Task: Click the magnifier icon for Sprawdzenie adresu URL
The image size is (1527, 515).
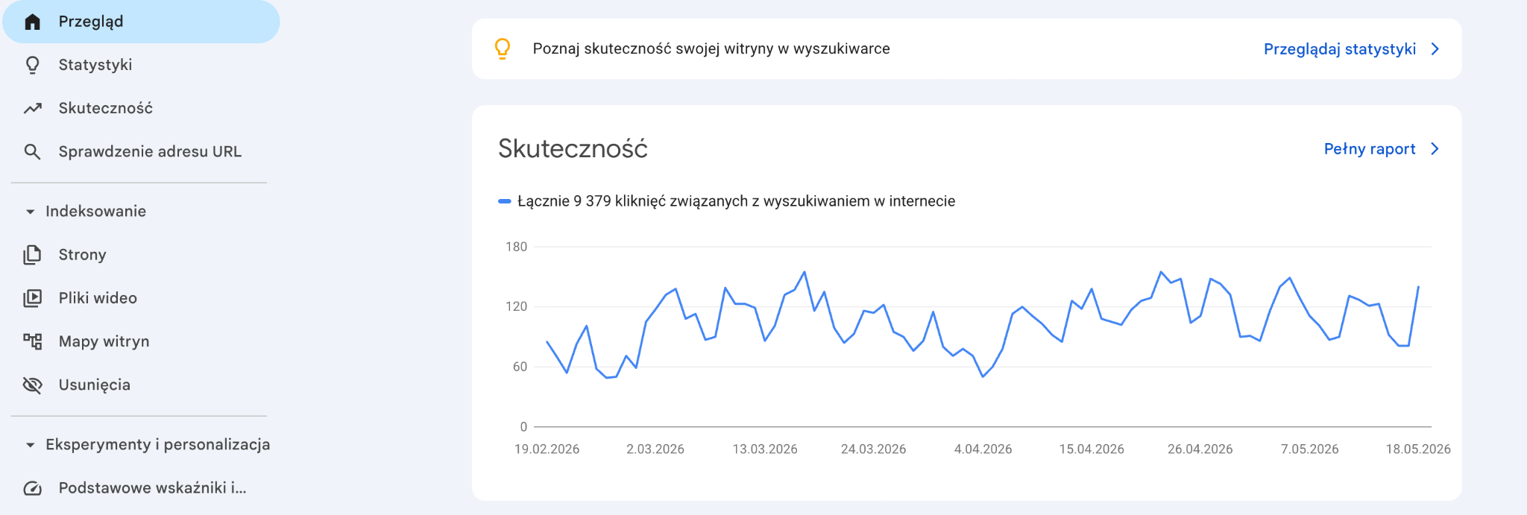Action: 32,151
